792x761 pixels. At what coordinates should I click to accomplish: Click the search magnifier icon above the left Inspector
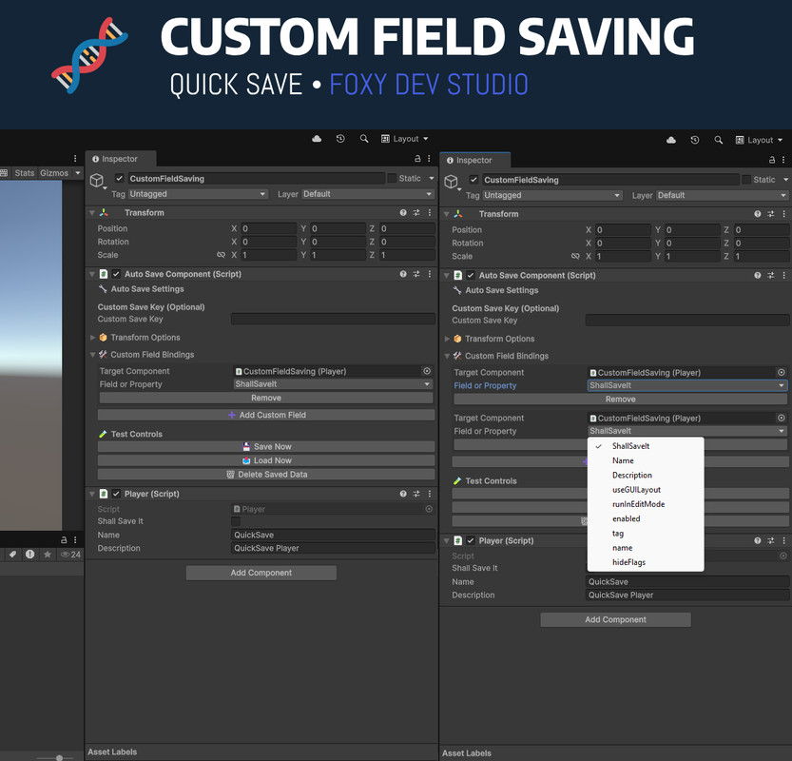pyautogui.click(x=364, y=139)
